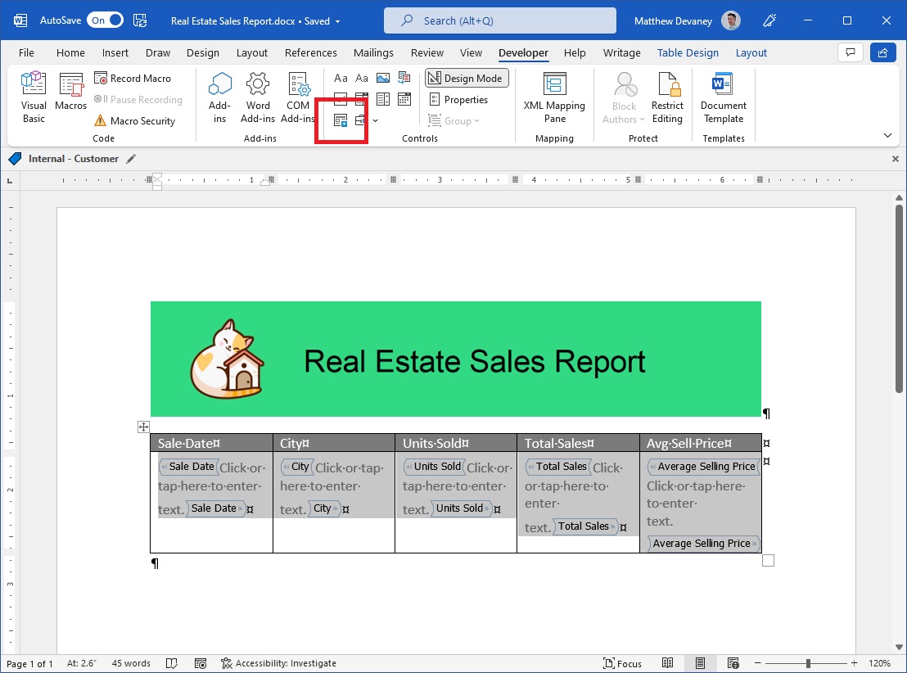Expand the Legacy Tools dropdown arrow

[x=376, y=120]
